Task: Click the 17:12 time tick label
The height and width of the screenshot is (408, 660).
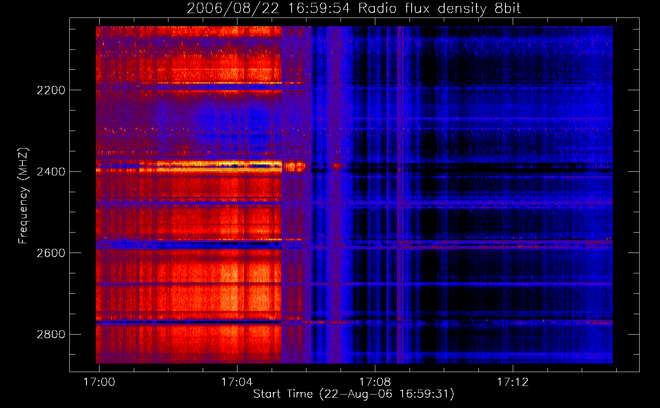Action: [513, 382]
